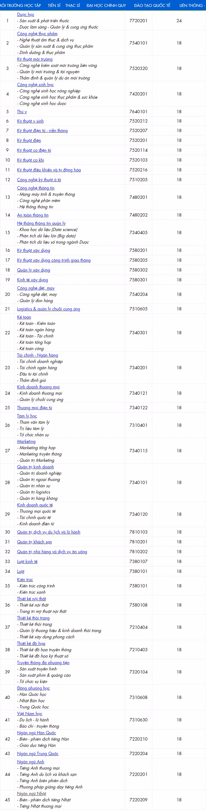Click the Marketing major link
The height and width of the screenshot is (811, 206).
26,441
